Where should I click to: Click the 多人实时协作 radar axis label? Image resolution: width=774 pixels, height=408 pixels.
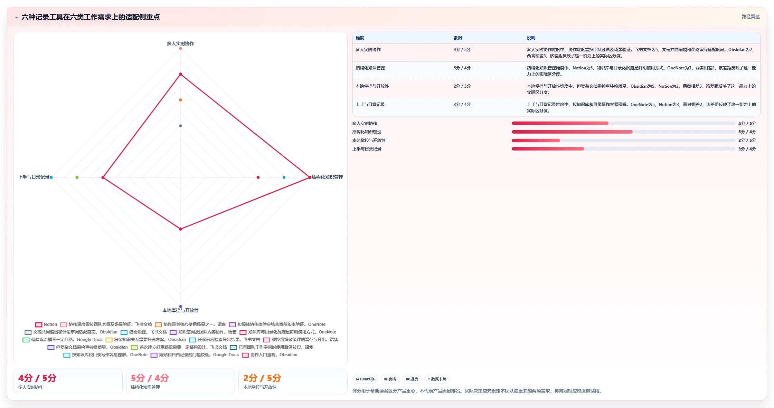pyautogui.click(x=180, y=43)
